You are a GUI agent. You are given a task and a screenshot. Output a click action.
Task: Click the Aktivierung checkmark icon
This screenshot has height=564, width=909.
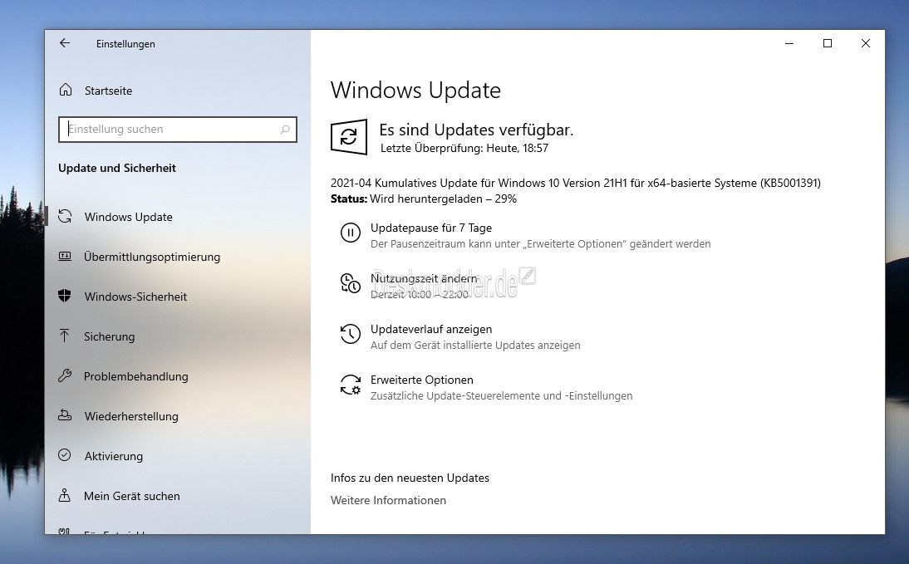(64, 456)
